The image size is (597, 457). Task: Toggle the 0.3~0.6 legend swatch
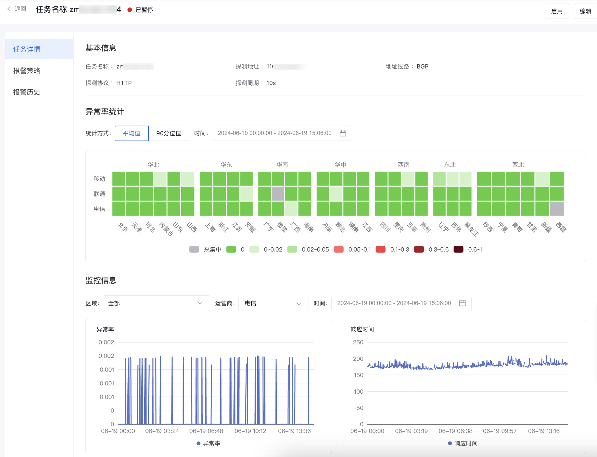click(419, 249)
